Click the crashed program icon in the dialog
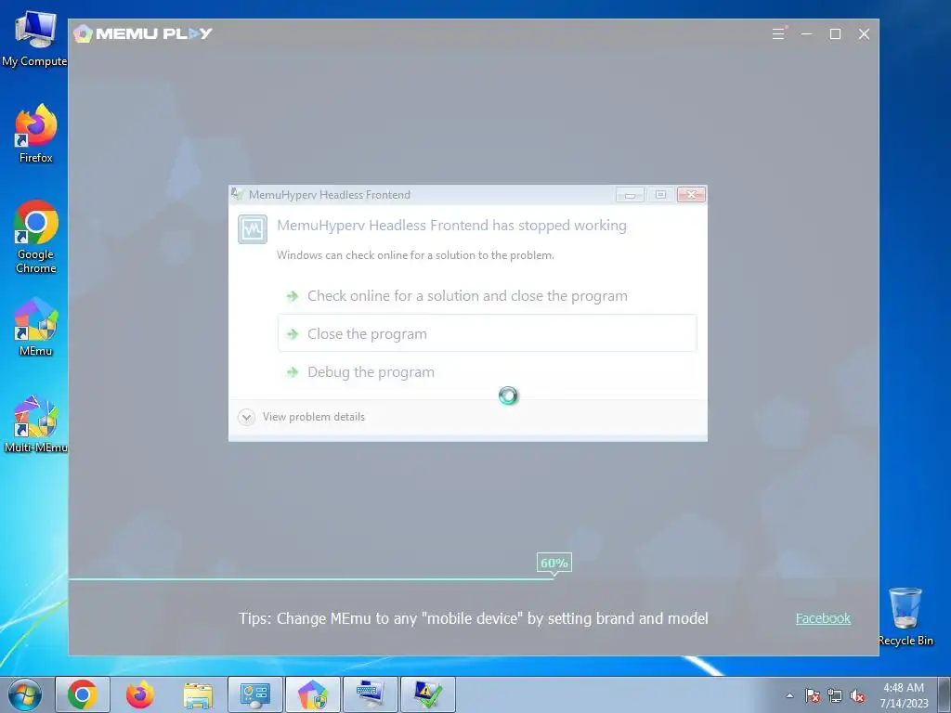951x713 pixels. click(253, 229)
